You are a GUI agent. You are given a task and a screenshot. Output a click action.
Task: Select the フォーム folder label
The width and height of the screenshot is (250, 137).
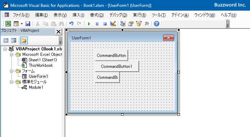pos(28,71)
